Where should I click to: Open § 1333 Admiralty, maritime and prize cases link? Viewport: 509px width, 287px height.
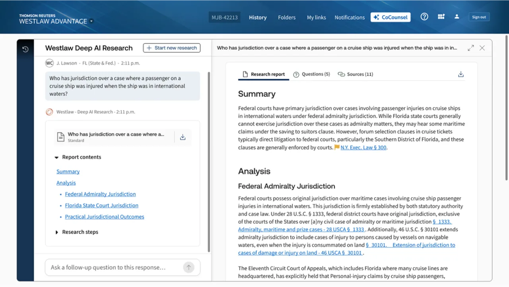301,229
